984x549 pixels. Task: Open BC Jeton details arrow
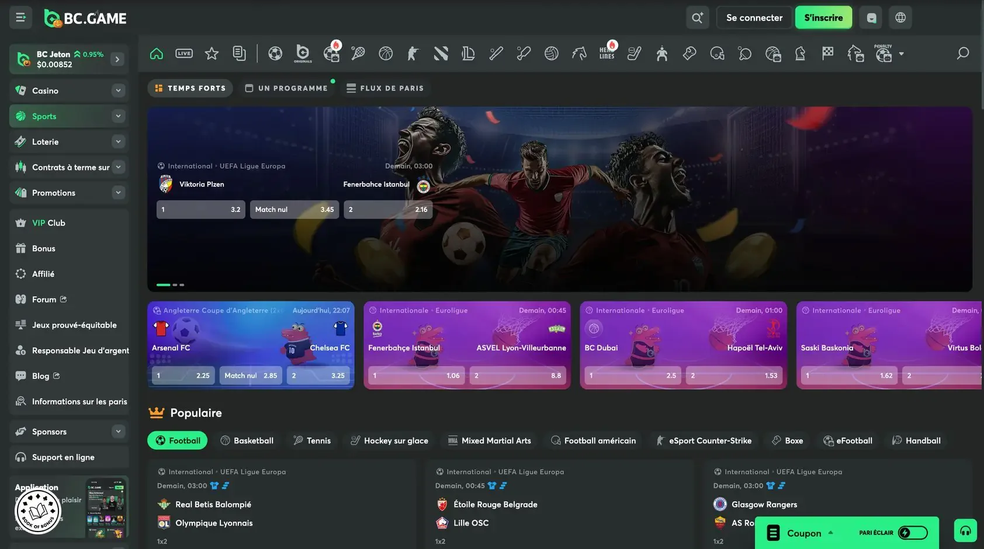(x=117, y=59)
